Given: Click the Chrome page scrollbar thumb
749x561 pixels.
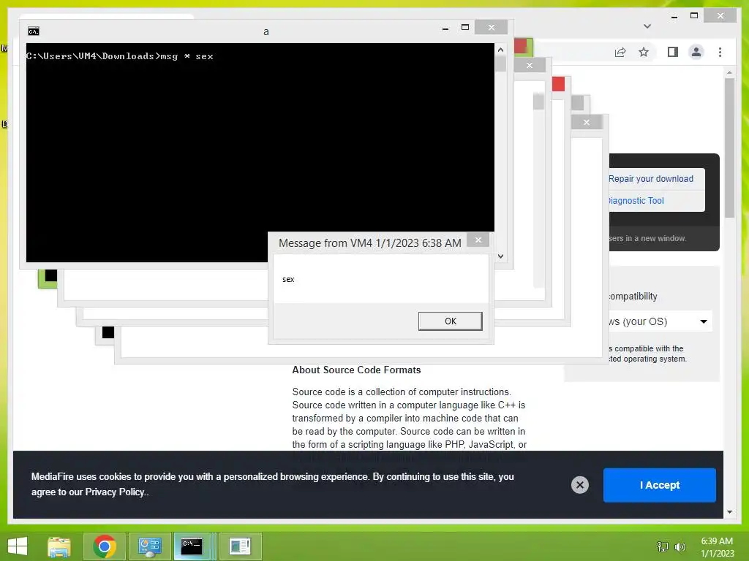Looking at the screenshot, I should click(x=729, y=148).
